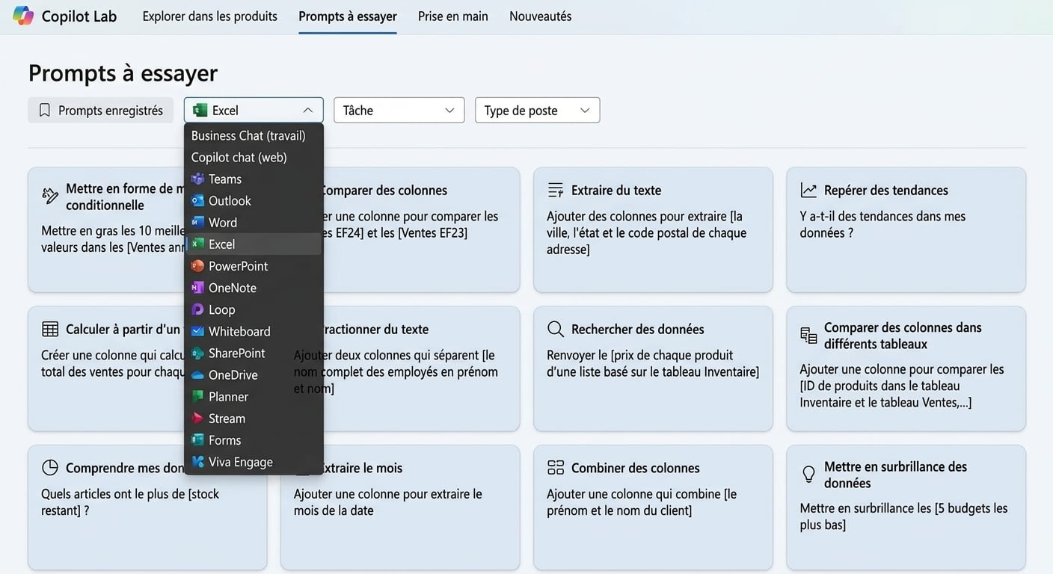This screenshot has width=1053, height=574.
Task: Select the Word icon in the dropdown list
Action: tap(197, 223)
